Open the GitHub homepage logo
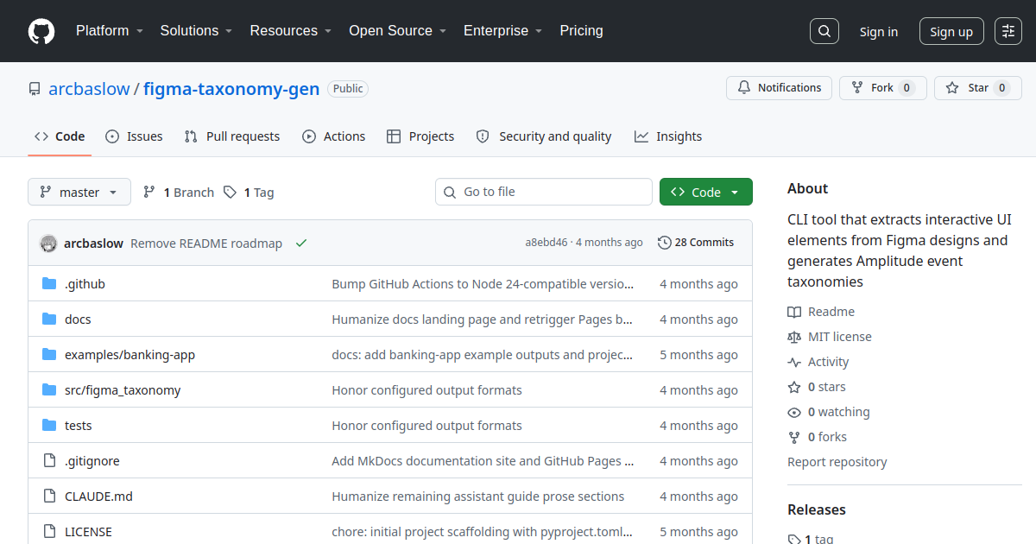The height and width of the screenshot is (544, 1036). pyautogui.click(x=41, y=31)
